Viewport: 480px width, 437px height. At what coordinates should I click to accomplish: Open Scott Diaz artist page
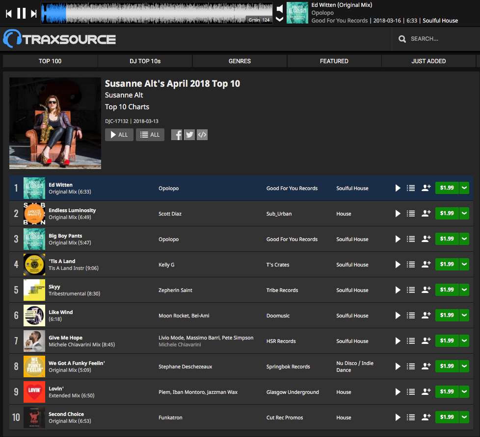pyautogui.click(x=170, y=214)
